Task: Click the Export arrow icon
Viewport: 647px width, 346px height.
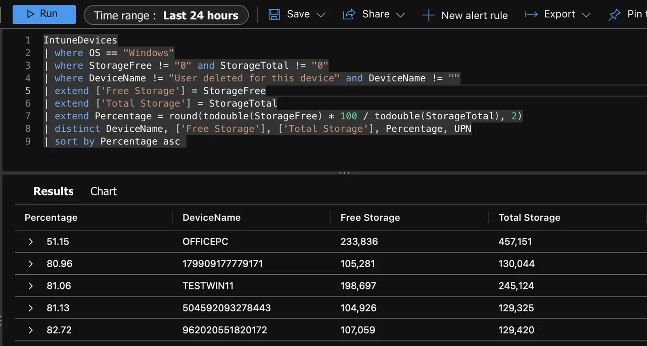Action: coord(531,15)
